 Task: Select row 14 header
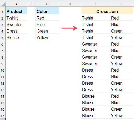pyautogui.click(x=3, y=96)
